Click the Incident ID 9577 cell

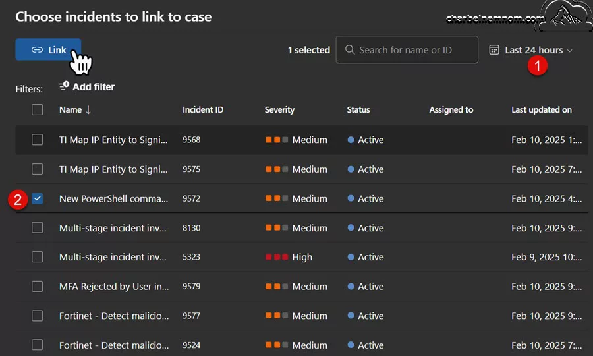191,316
